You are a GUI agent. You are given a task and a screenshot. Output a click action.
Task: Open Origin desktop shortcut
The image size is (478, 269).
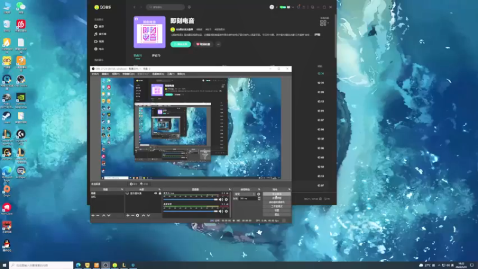[7, 191]
